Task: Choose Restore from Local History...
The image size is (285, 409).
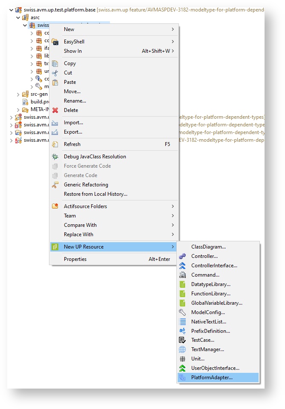Action: [x=95, y=194]
